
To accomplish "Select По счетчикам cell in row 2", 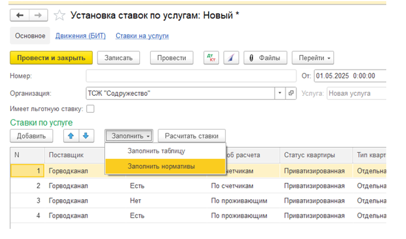I will pos(243,185).
